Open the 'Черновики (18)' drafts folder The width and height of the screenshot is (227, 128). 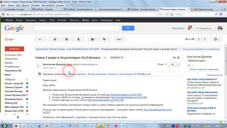(13, 70)
